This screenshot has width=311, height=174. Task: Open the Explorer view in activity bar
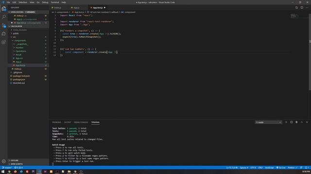pyautogui.click(x=4, y=9)
